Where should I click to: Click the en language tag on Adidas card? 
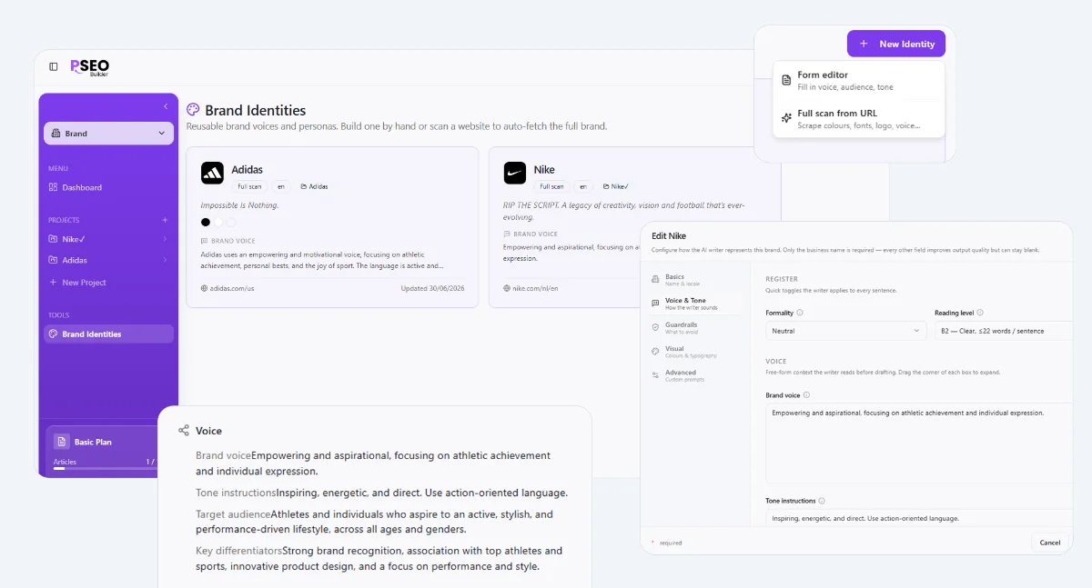(280, 186)
